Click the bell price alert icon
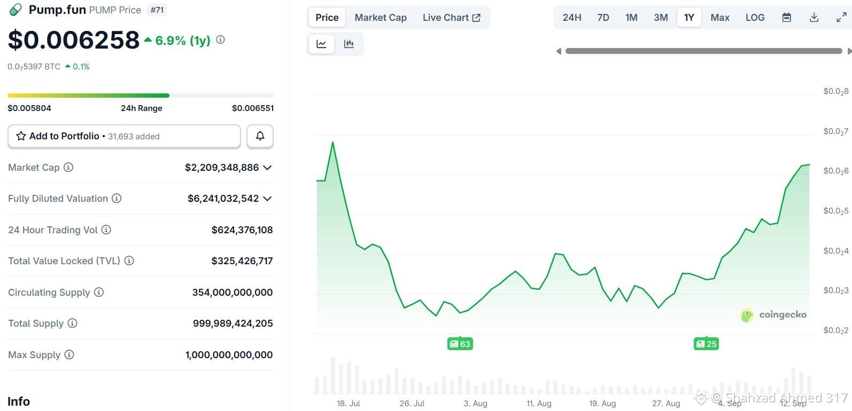Viewport: 852px width, 411px height. (260, 136)
